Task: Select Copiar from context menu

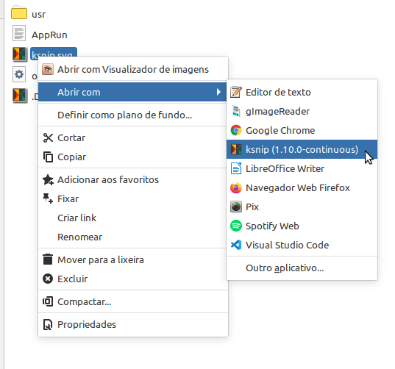Action: (x=133, y=157)
